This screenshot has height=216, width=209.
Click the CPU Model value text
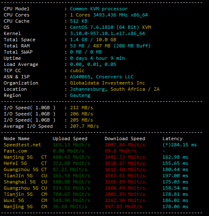tap(99, 9)
